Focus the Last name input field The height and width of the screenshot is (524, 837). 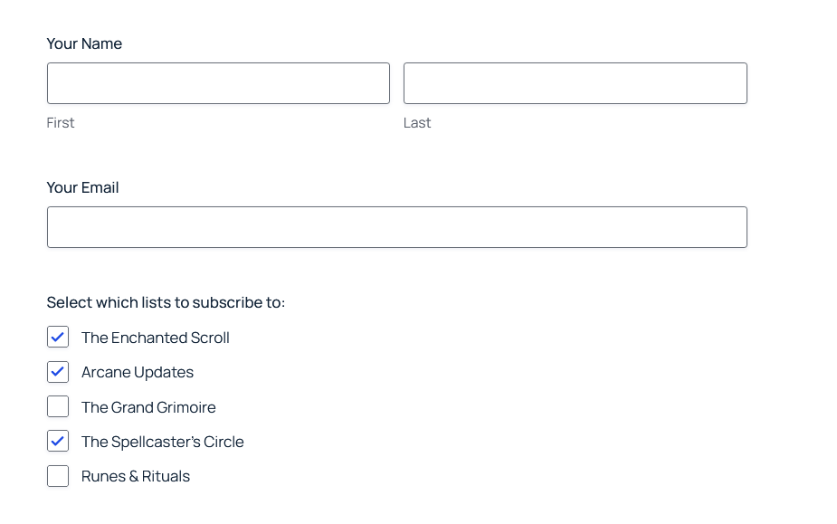[x=575, y=83]
